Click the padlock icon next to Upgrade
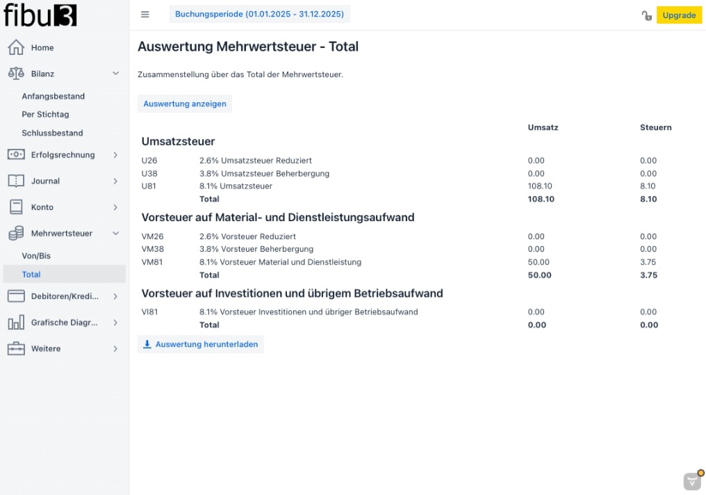706x495 pixels. pos(646,14)
